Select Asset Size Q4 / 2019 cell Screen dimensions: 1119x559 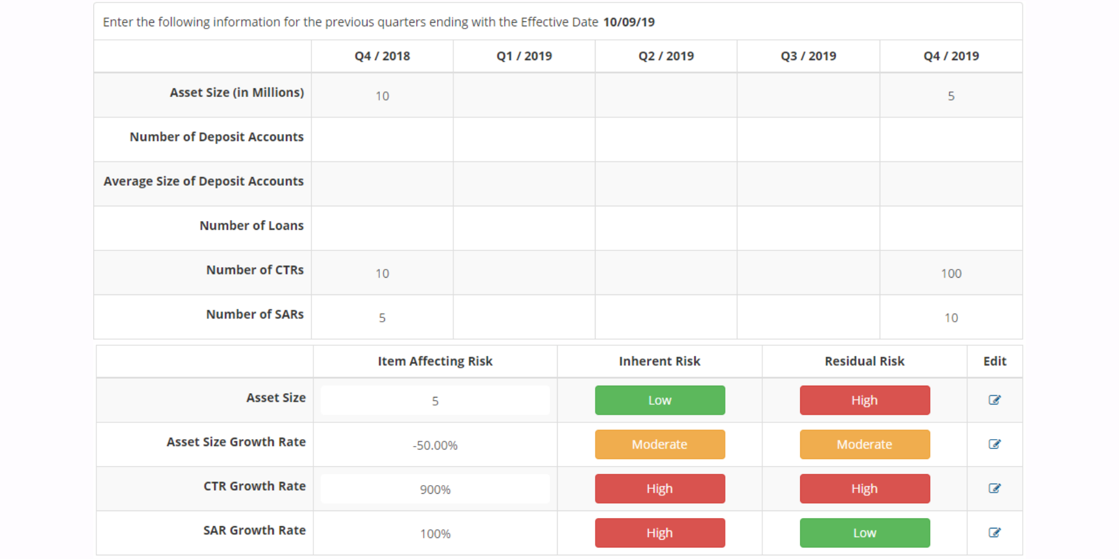[951, 96]
